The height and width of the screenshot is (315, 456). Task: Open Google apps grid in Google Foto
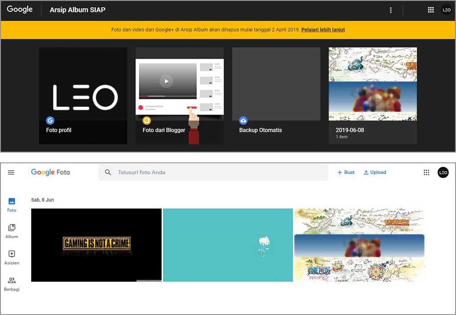pos(426,172)
